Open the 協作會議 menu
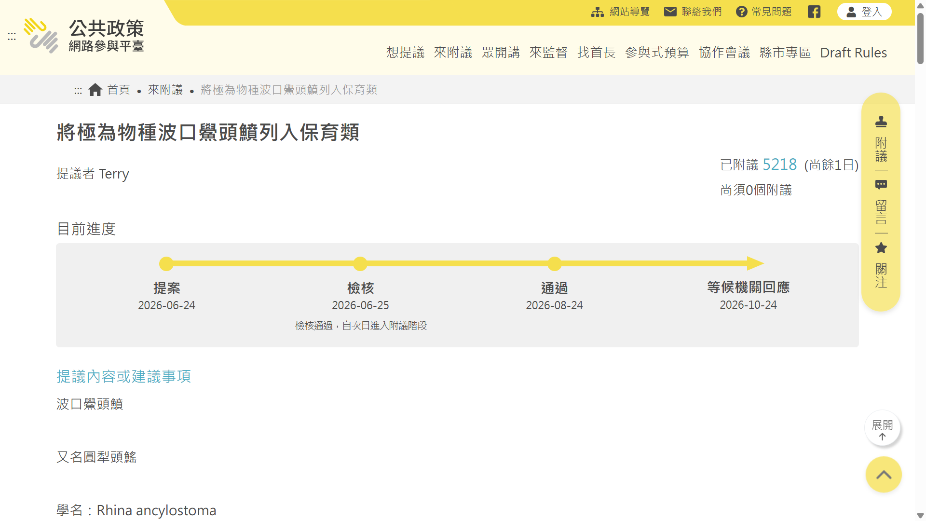 tap(724, 53)
